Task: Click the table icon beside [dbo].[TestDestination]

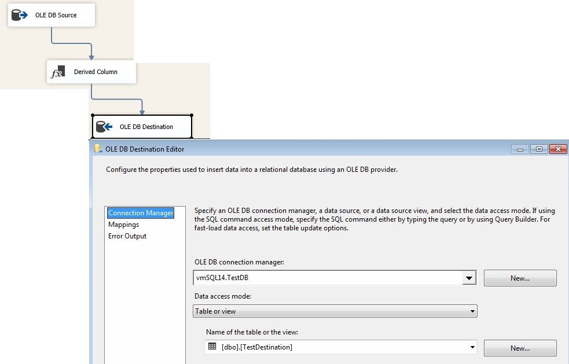Action: [x=212, y=347]
